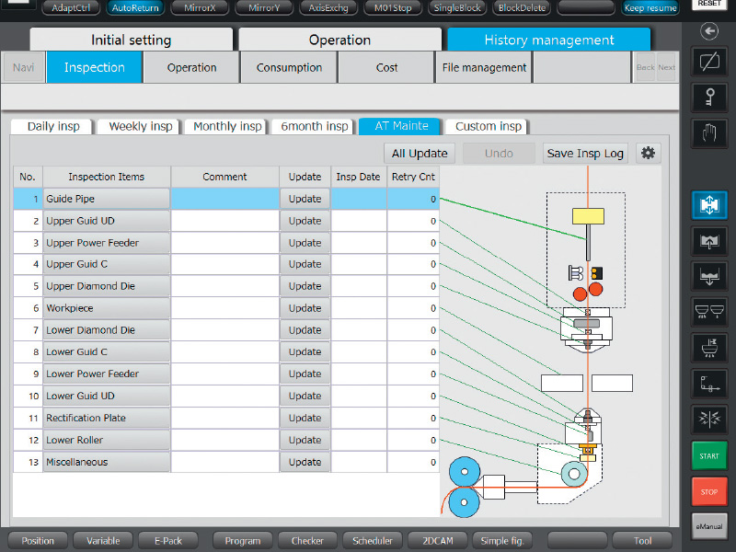Toggle the Keep resume option

point(650,8)
